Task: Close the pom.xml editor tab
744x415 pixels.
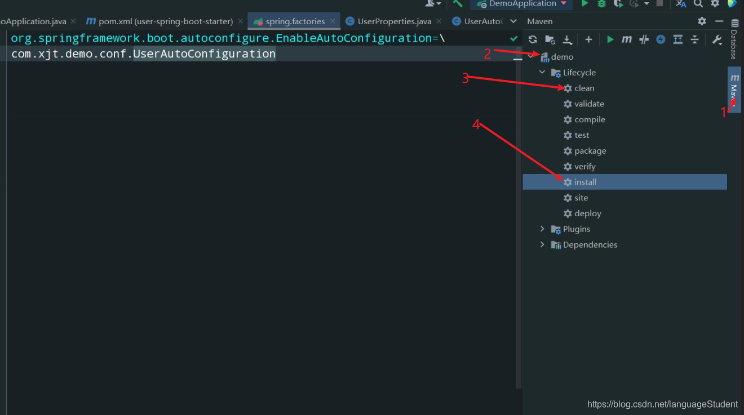Action: pos(241,21)
